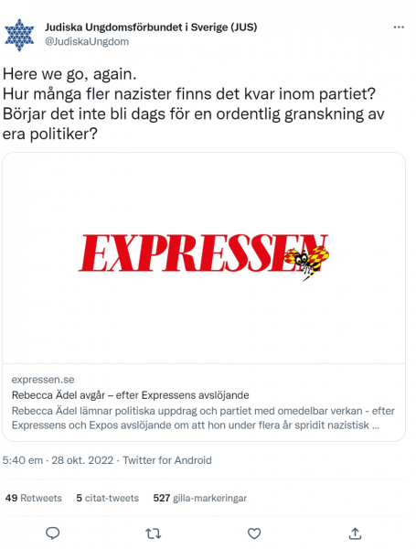Click the Expressen wasp mascot graphic
The height and width of the screenshot is (549, 416).
(306, 261)
